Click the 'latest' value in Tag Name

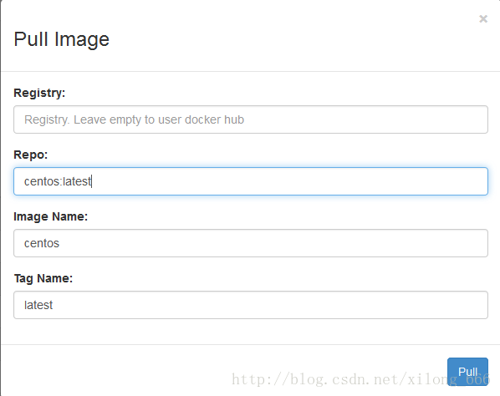click(38, 305)
